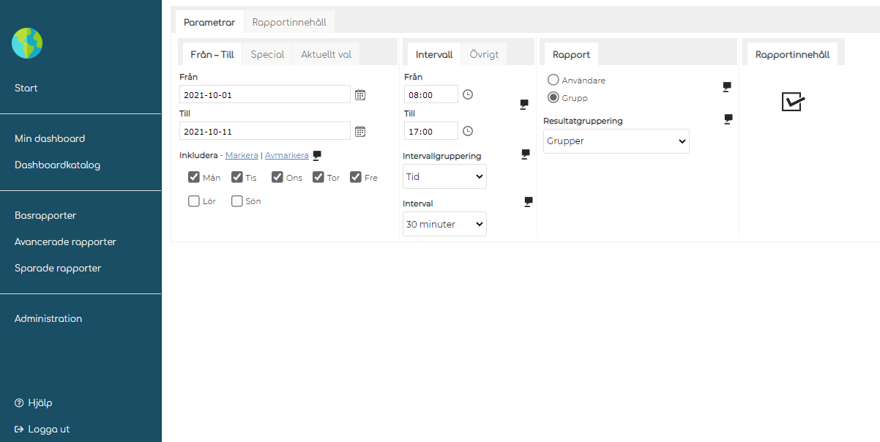Image resolution: width=880 pixels, height=442 pixels.
Task: Select the Från – Till tab
Action: pyautogui.click(x=212, y=54)
